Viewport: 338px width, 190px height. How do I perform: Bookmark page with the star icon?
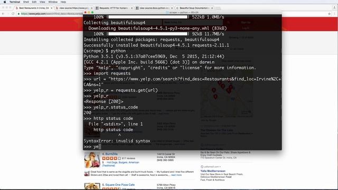pyautogui.click(x=329, y=14)
